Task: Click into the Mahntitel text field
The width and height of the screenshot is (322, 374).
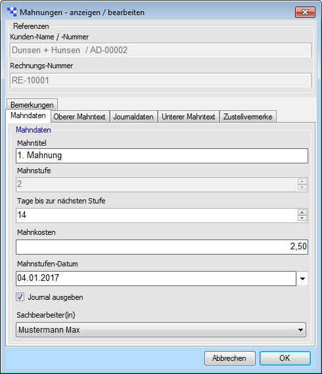Action: pos(162,156)
